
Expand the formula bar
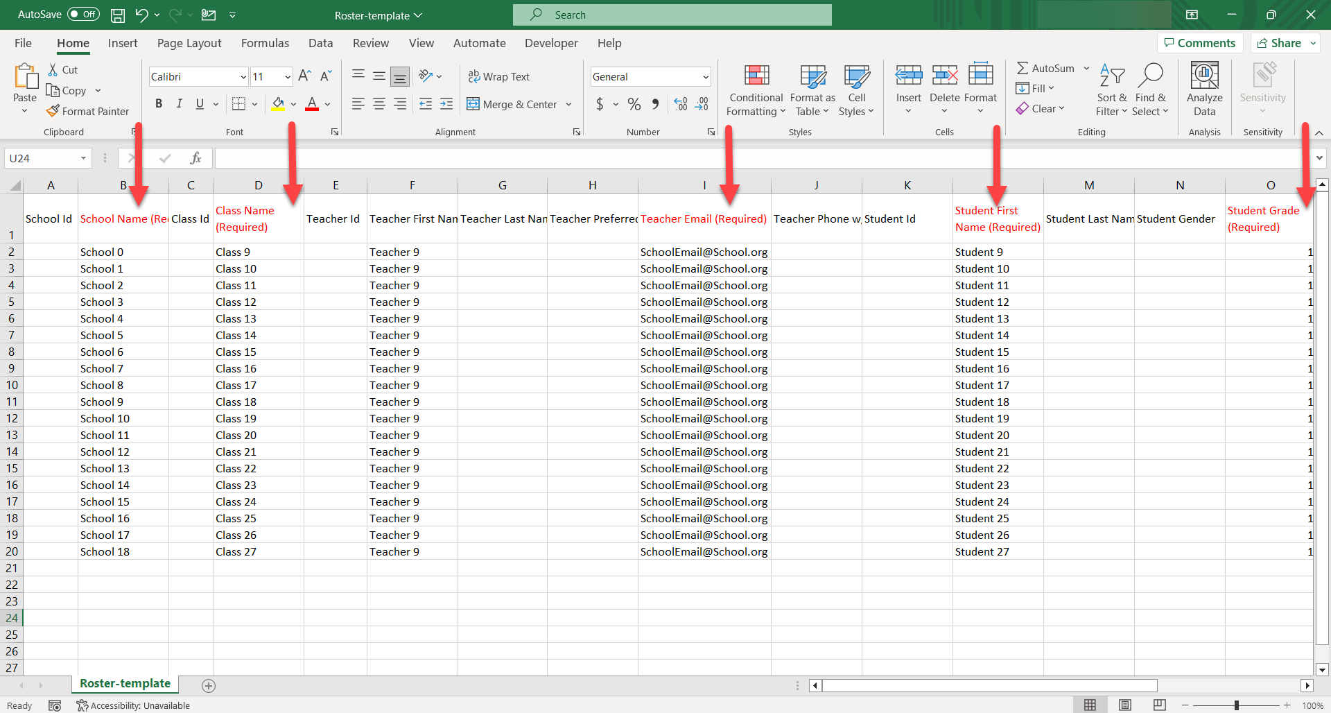(x=1319, y=158)
